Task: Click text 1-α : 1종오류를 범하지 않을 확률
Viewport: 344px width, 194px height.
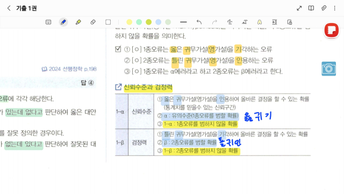Action: [200, 124]
